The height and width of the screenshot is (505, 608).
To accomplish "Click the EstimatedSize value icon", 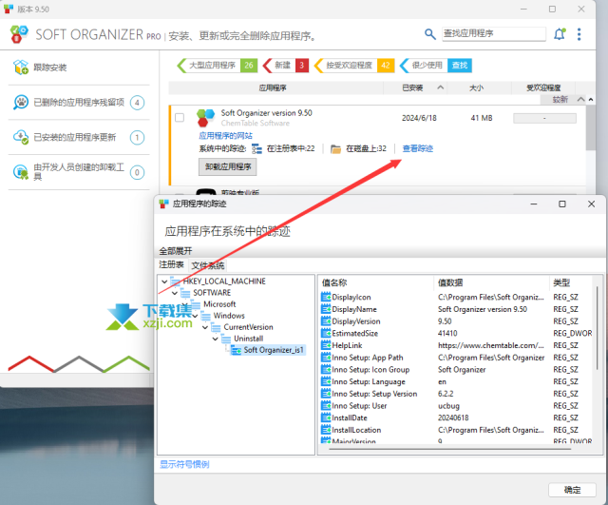I will pyautogui.click(x=326, y=333).
